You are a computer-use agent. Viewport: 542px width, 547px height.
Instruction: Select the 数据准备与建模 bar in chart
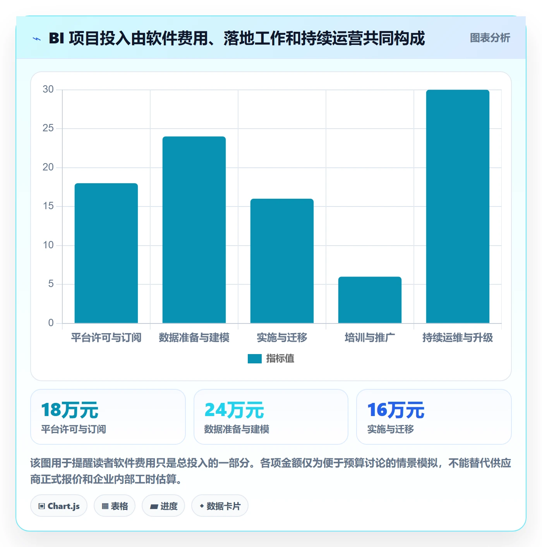tap(194, 230)
